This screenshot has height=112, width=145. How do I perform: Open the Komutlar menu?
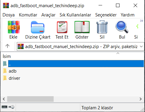28,15
